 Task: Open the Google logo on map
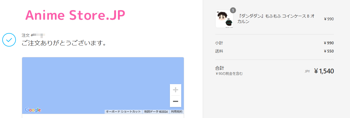33,110
